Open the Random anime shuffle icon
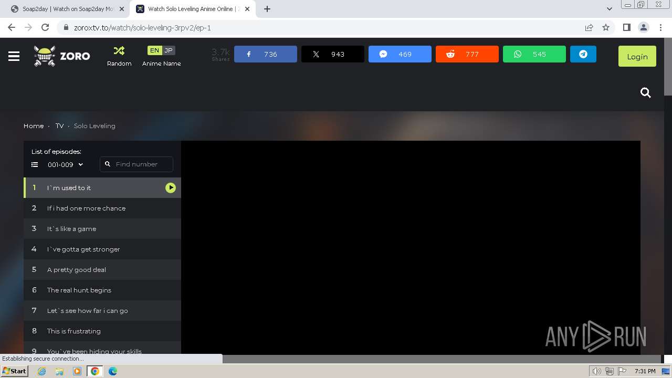This screenshot has width=672, height=378. [119, 51]
